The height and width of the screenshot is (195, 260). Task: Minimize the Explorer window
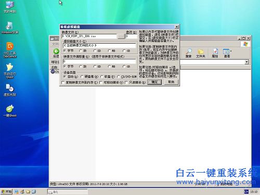click(x=240, y=38)
